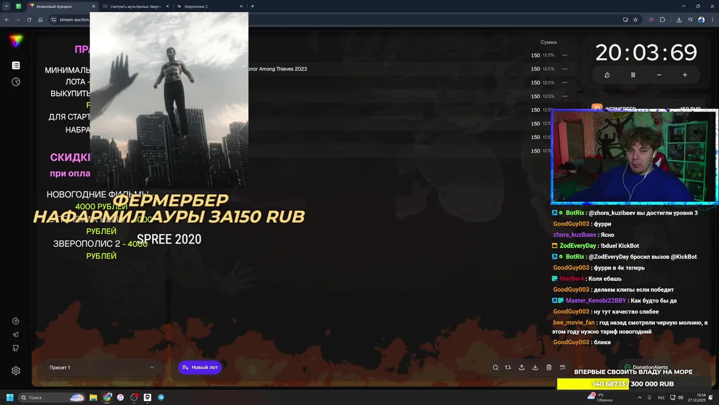Click the upload arrow icon in bottom toolbar
The height and width of the screenshot is (405, 719).
click(x=521, y=367)
